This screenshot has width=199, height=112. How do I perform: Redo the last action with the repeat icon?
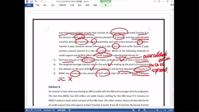(x=41, y=1)
